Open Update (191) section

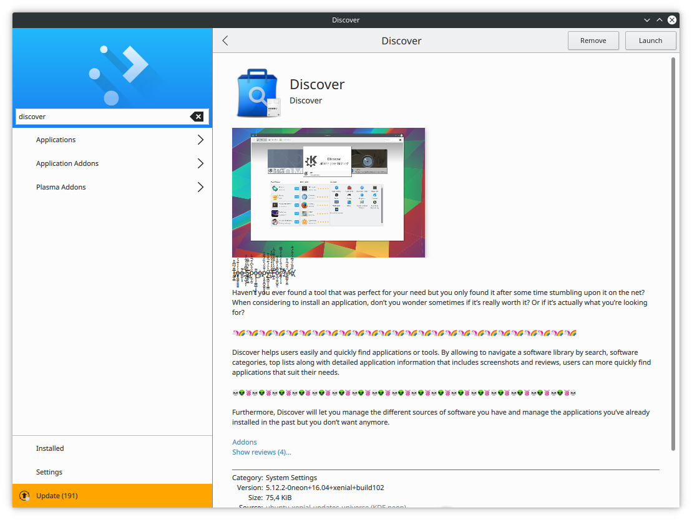coord(112,496)
